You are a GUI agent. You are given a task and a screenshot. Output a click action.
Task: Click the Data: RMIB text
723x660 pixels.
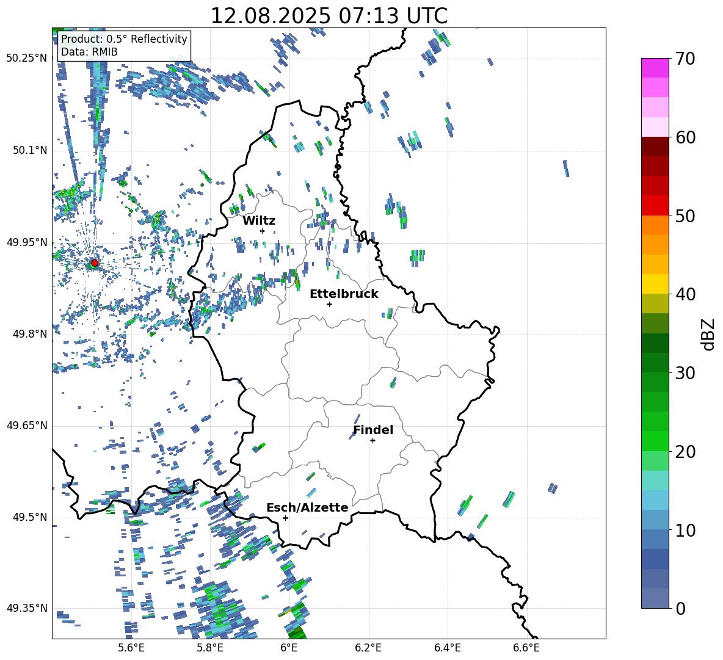[x=89, y=52]
